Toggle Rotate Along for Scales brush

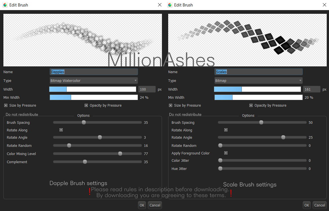click(226, 130)
